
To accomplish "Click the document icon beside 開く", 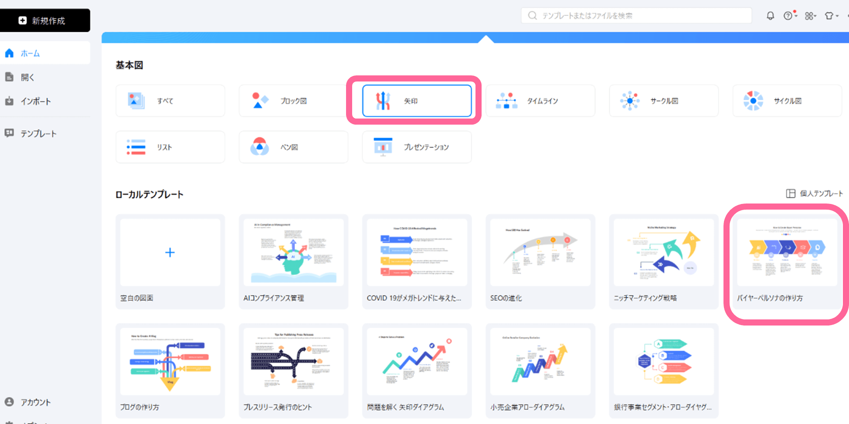I will (9, 77).
